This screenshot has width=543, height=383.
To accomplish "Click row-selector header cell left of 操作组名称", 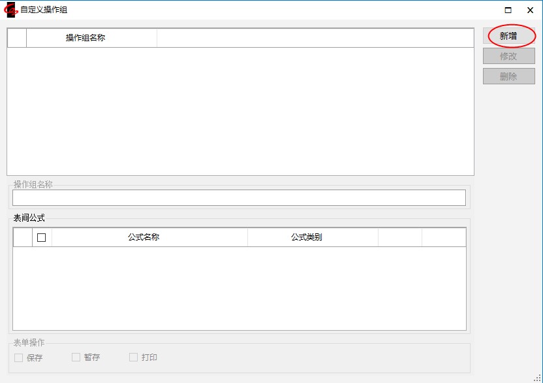I will [x=17, y=38].
